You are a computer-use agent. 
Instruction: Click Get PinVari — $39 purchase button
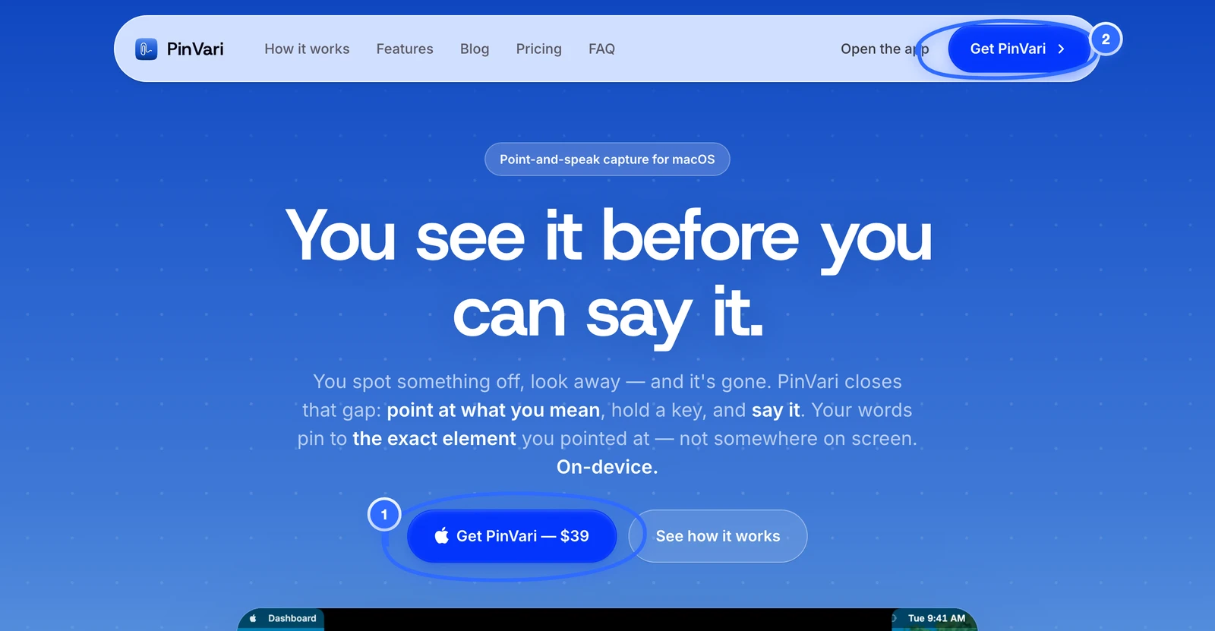512,536
